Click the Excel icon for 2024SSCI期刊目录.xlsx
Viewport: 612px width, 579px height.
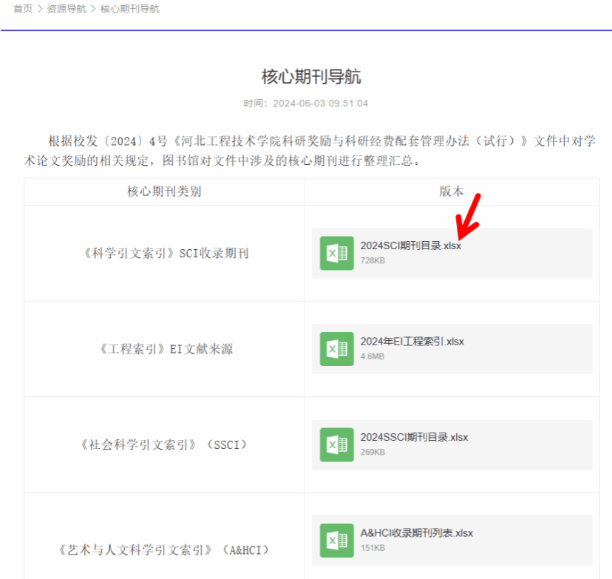pos(337,444)
